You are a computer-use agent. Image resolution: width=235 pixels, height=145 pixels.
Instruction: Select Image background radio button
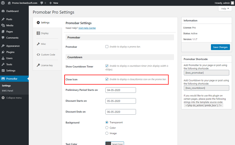pos(107,133)
